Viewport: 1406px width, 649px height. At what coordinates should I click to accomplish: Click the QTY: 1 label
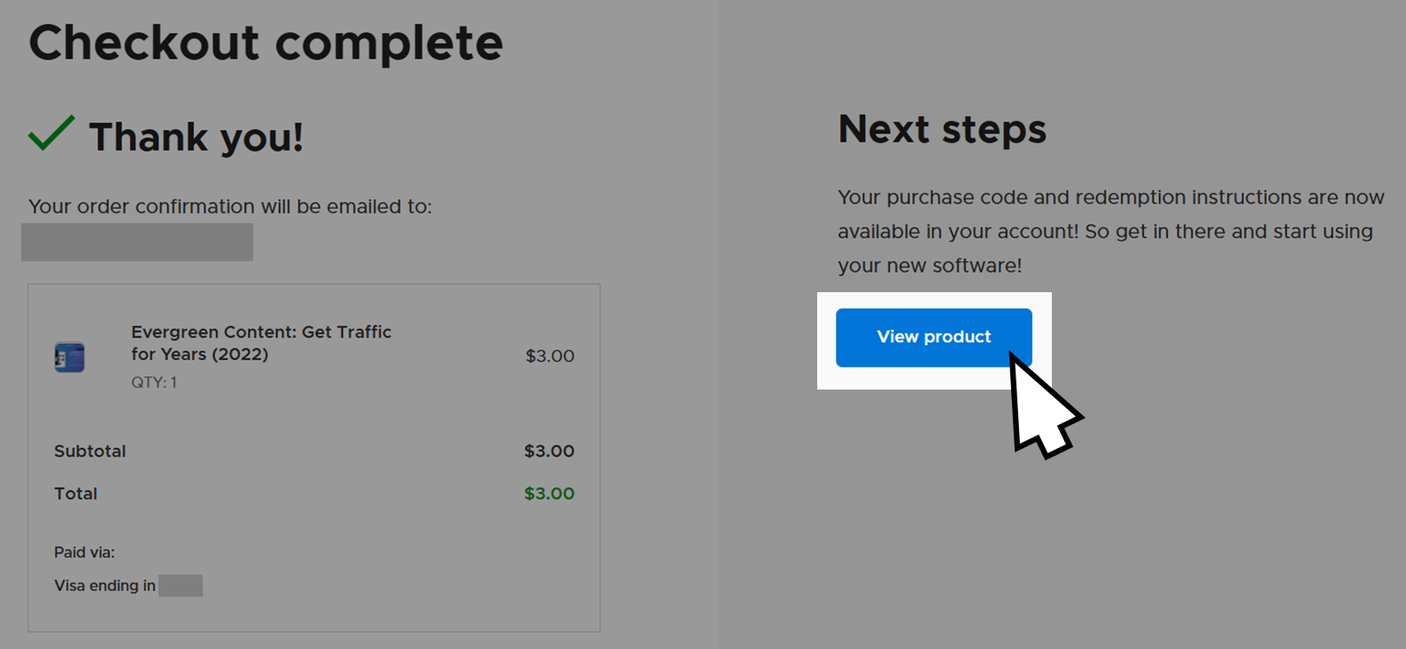click(x=154, y=382)
